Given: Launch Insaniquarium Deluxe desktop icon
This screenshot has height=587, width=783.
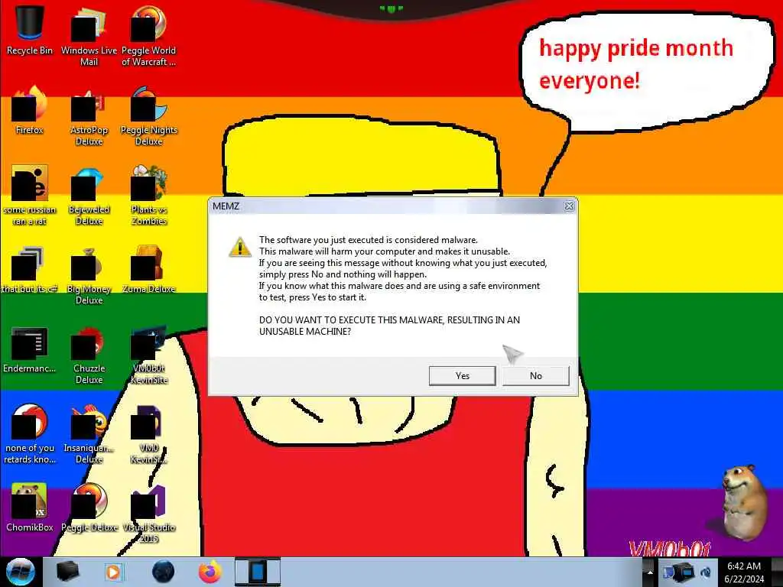Looking at the screenshot, I should 89,434.
